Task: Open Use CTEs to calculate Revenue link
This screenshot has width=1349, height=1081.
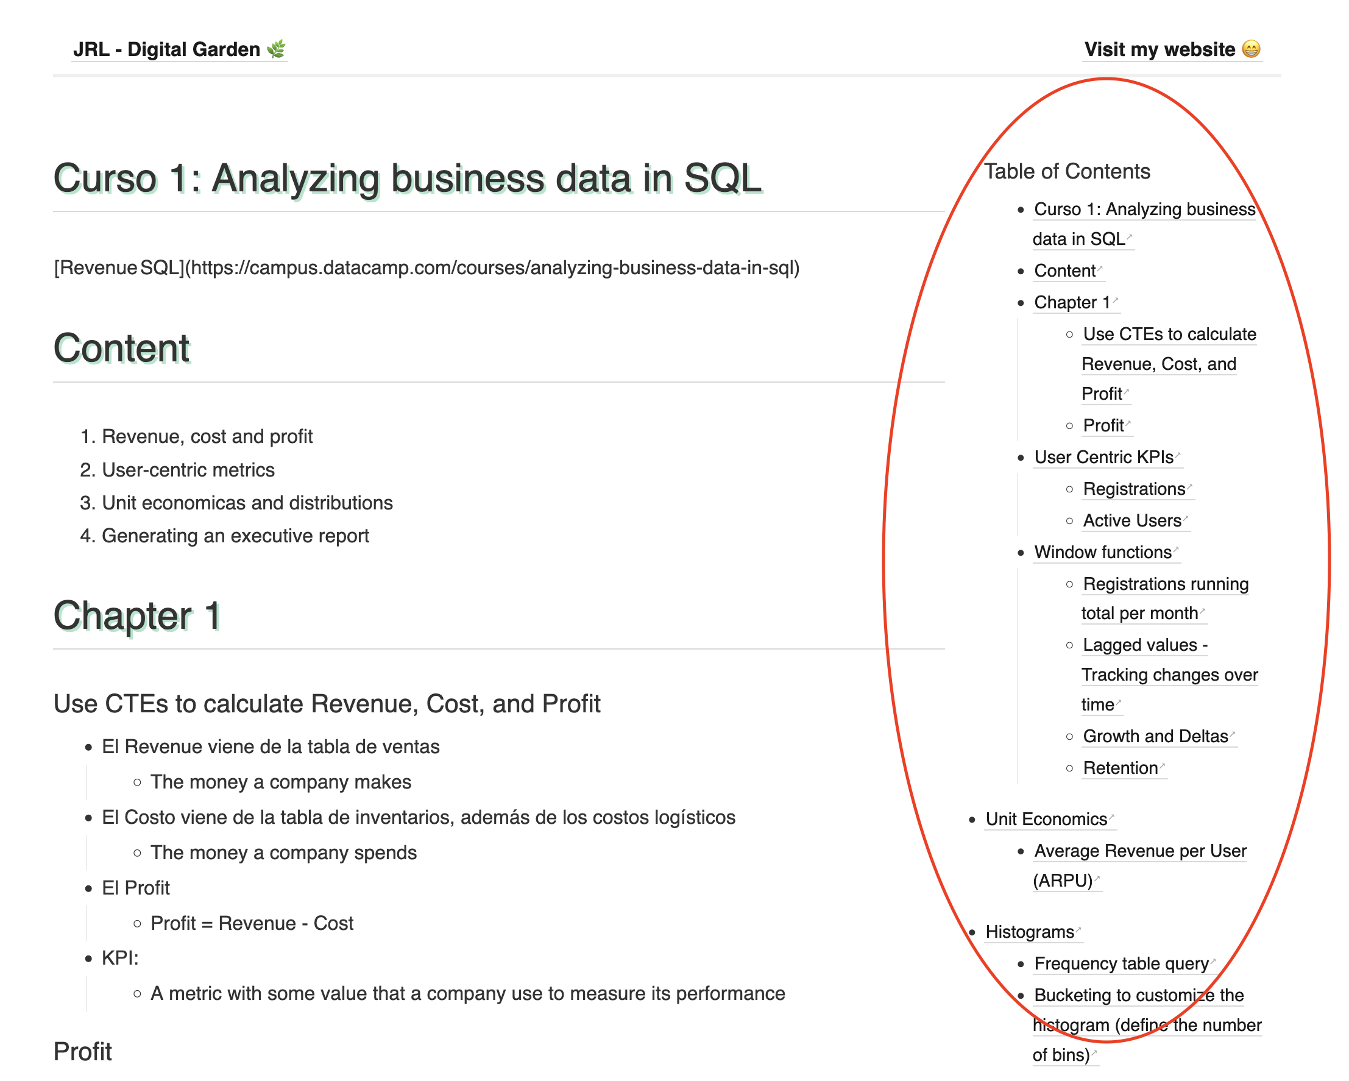Action: click(x=1169, y=335)
